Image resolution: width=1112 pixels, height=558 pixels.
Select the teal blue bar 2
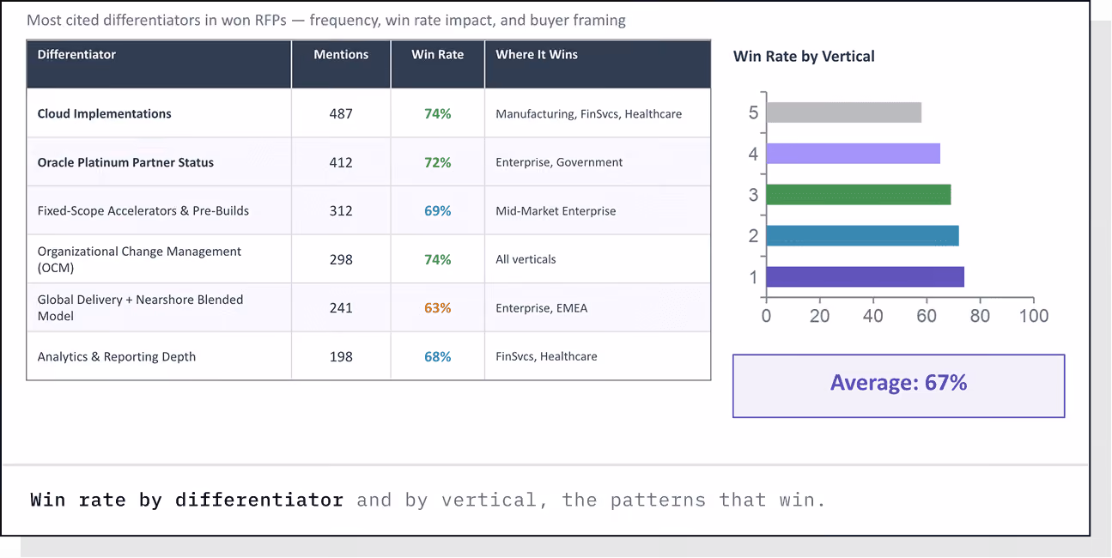point(862,236)
